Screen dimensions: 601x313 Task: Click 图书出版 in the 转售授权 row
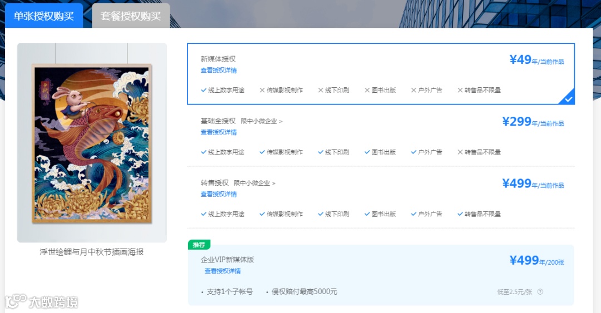click(380, 214)
